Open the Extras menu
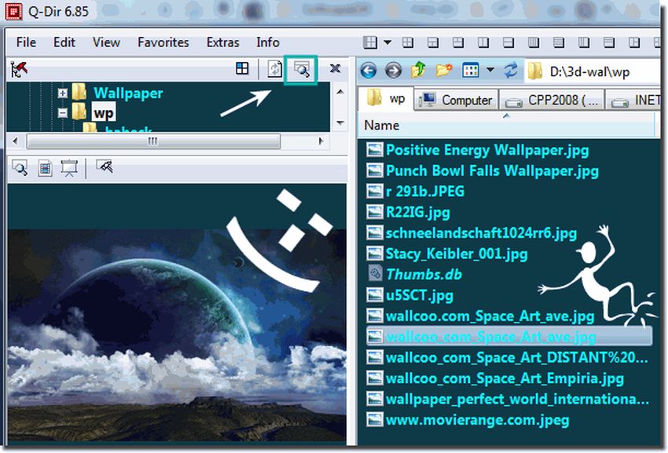668x453 pixels. tap(222, 42)
